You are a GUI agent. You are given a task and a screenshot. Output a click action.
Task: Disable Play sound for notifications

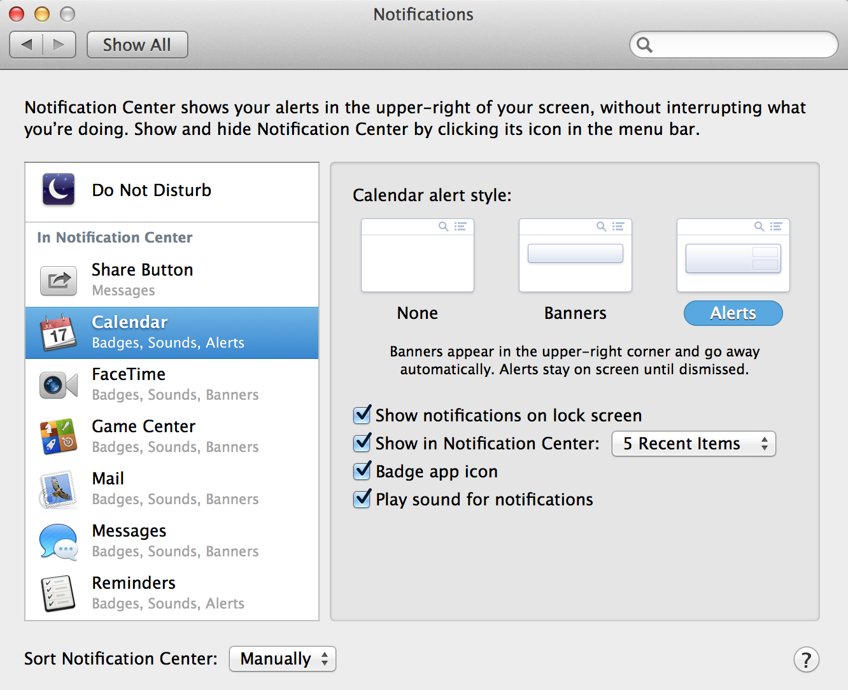(362, 499)
